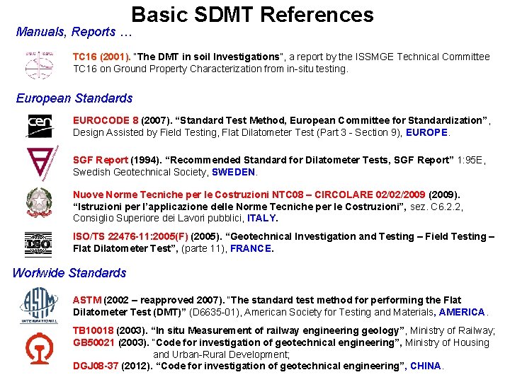This screenshot has height=382, width=510.
Task: Click "(D6635-01)" ASTM designation text
Action: coord(215,312)
